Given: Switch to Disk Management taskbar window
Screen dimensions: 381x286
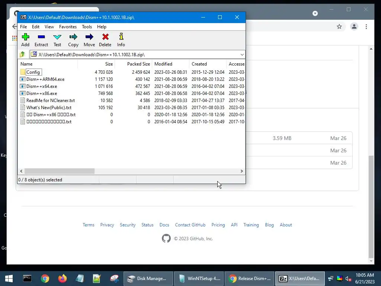Looking at the screenshot, I should [x=148, y=279].
